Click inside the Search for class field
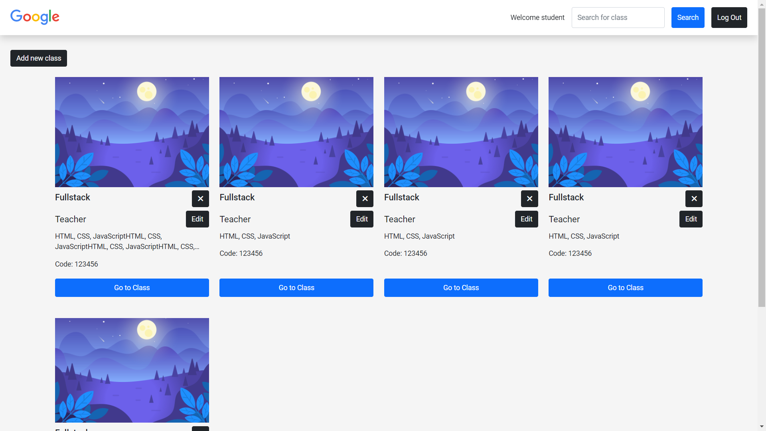 pyautogui.click(x=618, y=18)
